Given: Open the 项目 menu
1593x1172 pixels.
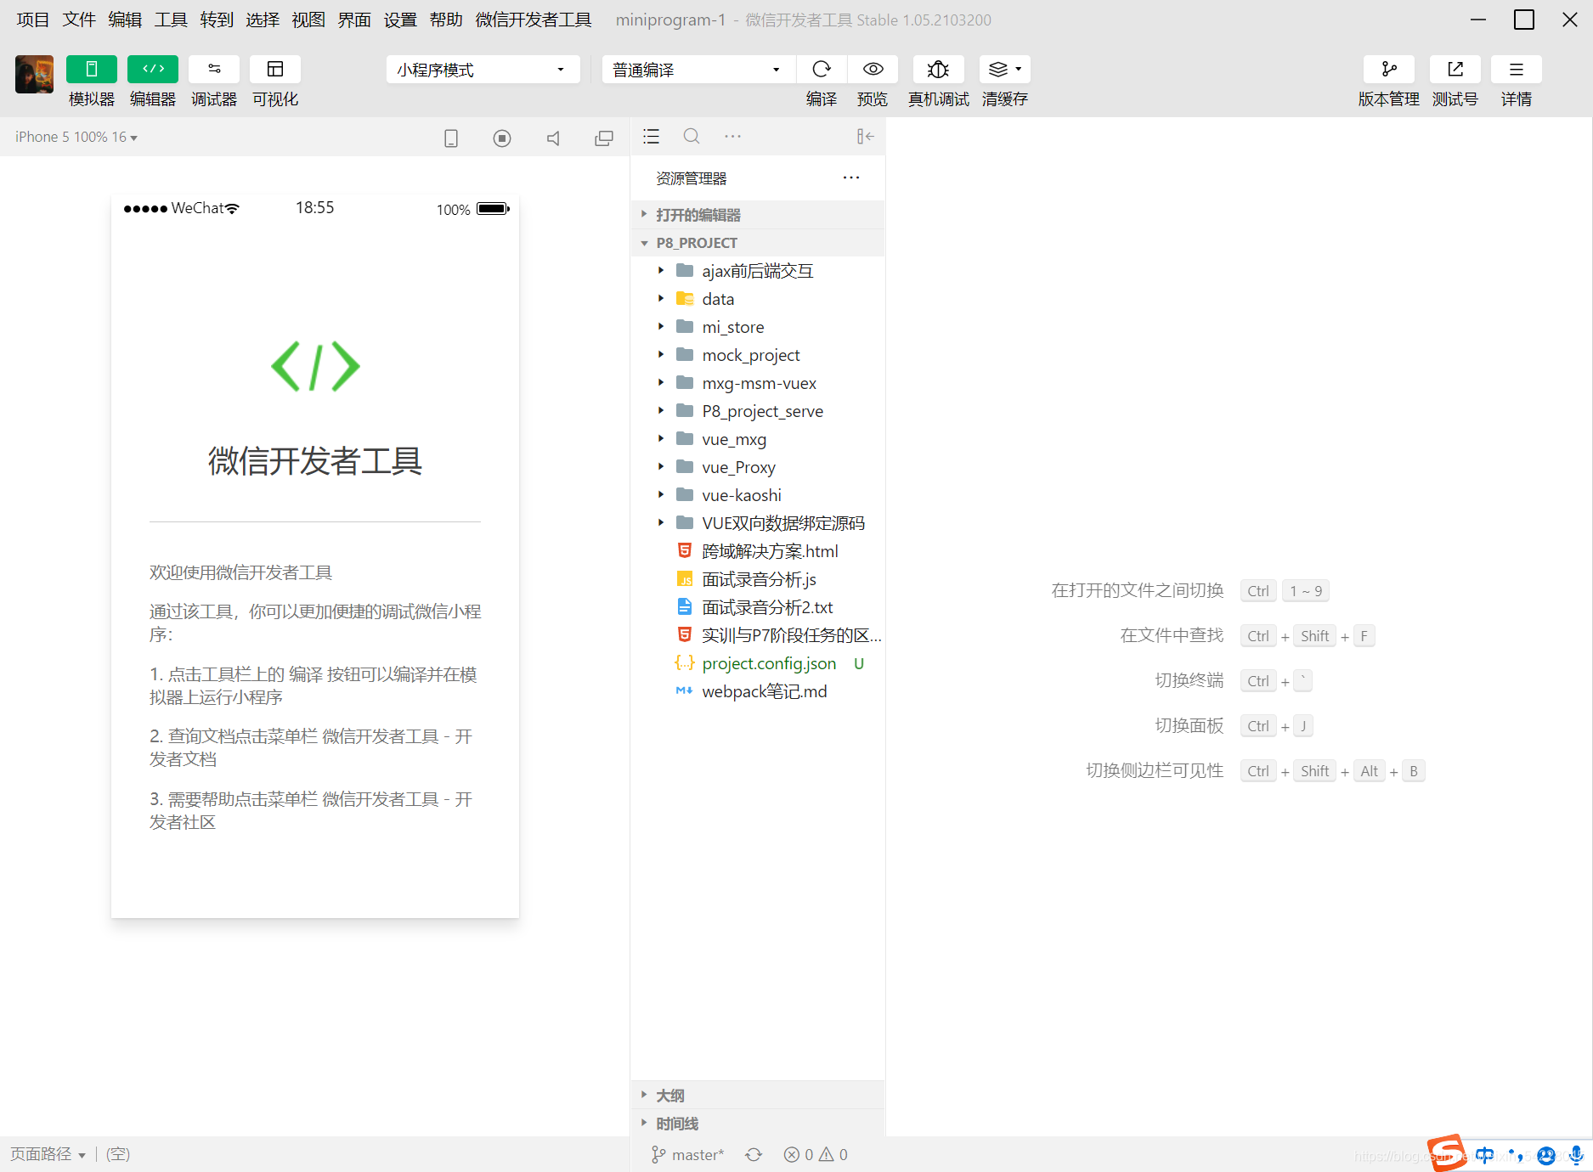Looking at the screenshot, I should pyautogui.click(x=33, y=20).
